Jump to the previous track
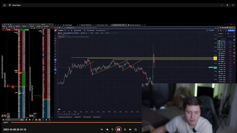The height and width of the screenshot is (133, 237). [107, 130]
